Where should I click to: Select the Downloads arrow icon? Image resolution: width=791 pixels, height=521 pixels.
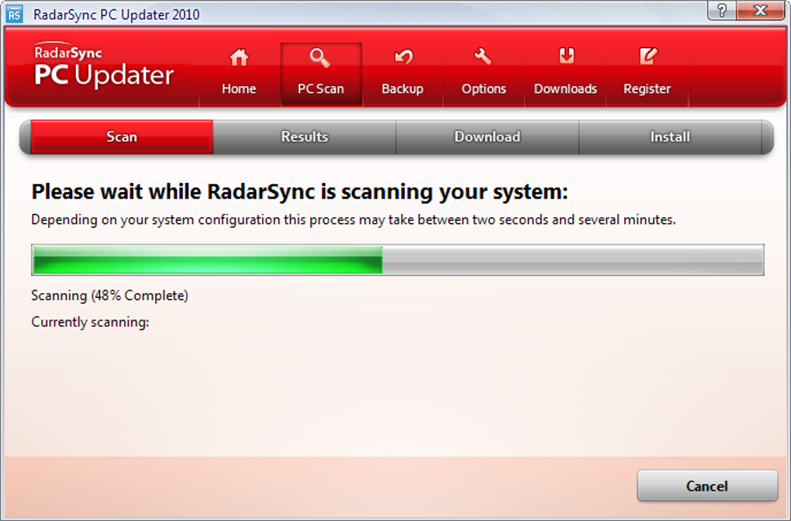point(565,57)
